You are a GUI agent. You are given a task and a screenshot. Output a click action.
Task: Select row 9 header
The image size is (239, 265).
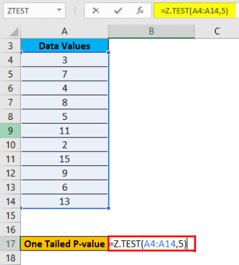coord(10,131)
